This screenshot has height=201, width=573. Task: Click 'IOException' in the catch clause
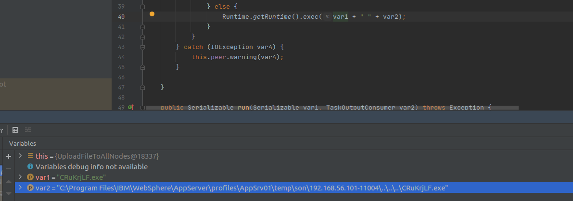click(232, 47)
